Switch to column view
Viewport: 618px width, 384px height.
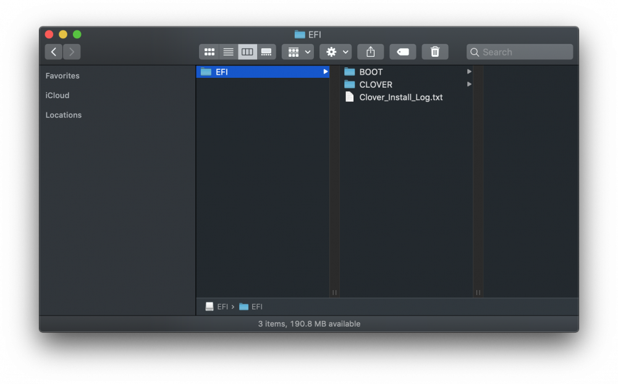tap(247, 52)
